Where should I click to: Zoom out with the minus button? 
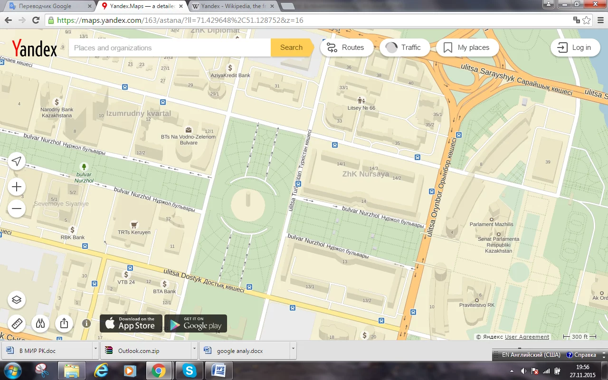pyautogui.click(x=17, y=209)
